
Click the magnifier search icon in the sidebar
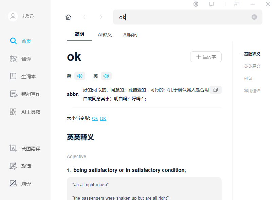pos(13,41)
